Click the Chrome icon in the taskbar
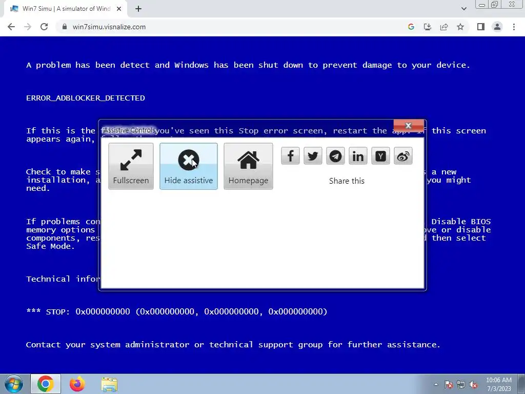 coord(46,384)
